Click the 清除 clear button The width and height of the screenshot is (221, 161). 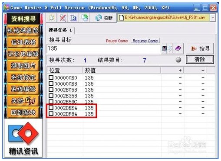[200, 59]
